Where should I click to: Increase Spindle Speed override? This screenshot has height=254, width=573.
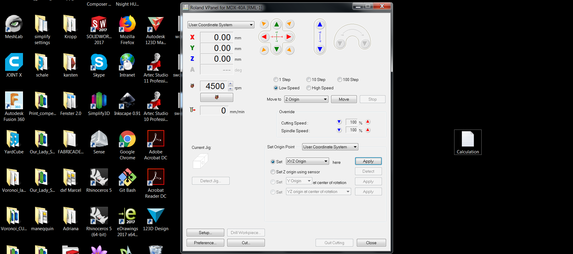tap(368, 130)
